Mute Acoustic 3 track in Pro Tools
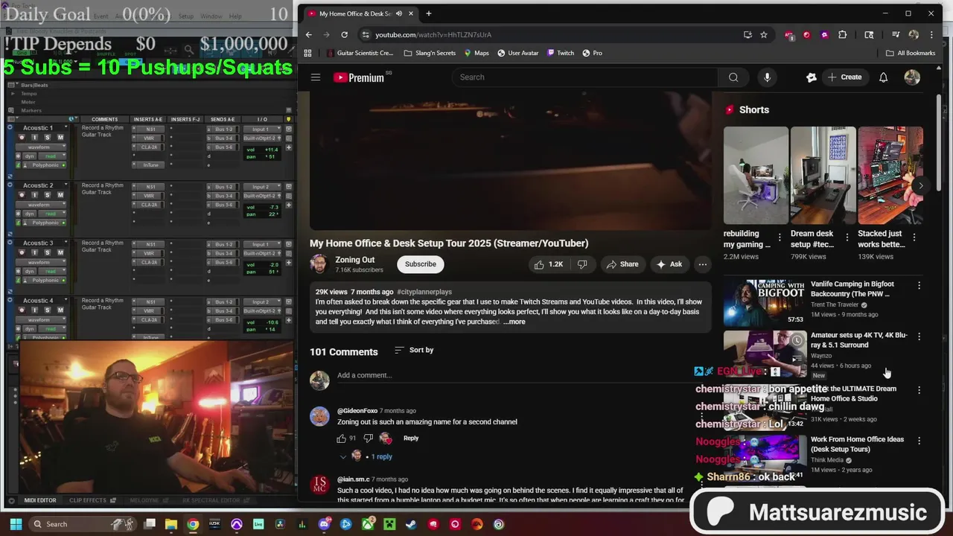This screenshot has width=953, height=536. (x=60, y=252)
